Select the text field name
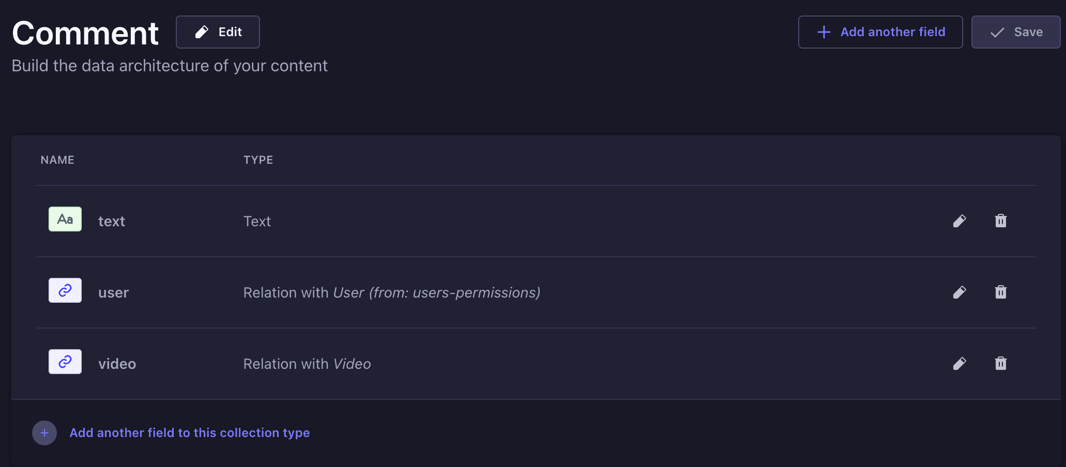 (112, 222)
